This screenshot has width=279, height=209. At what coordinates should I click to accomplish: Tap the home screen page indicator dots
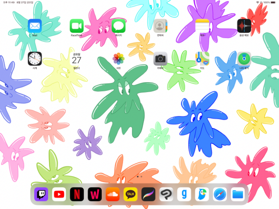(x=139, y=176)
